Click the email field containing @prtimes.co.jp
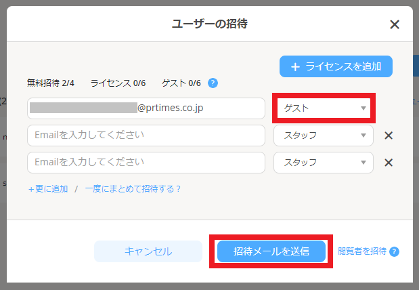This screenshot has width=419, height=290. pyautogui.click(x=146, y=108)
